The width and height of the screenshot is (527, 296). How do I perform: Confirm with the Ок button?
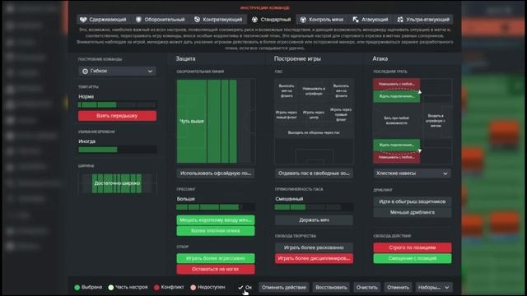point(245,287)
